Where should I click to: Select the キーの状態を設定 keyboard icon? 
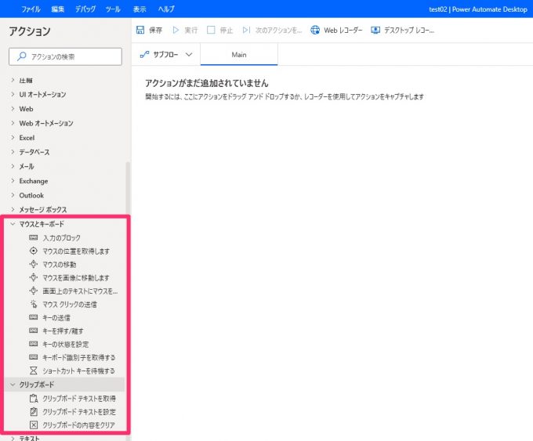tap(33, 344)
